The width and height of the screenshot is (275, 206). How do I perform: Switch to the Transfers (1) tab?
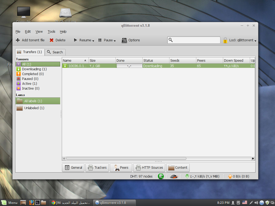(x=30, y=52)
